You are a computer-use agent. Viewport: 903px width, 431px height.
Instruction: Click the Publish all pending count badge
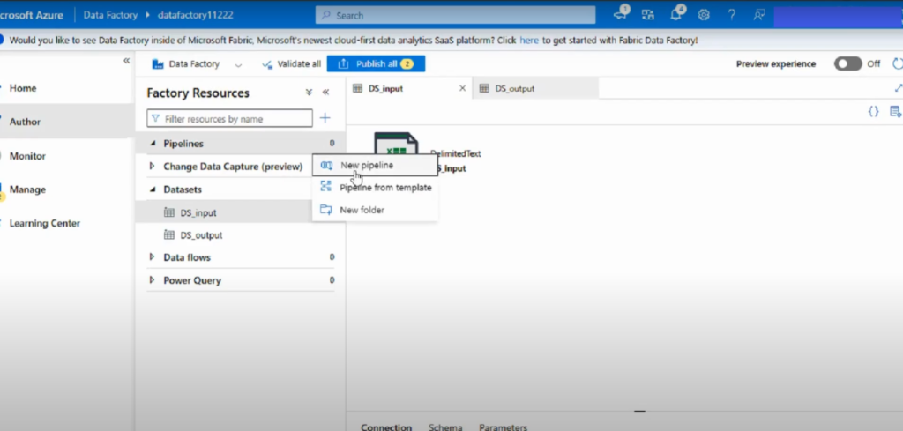point(407,63)
